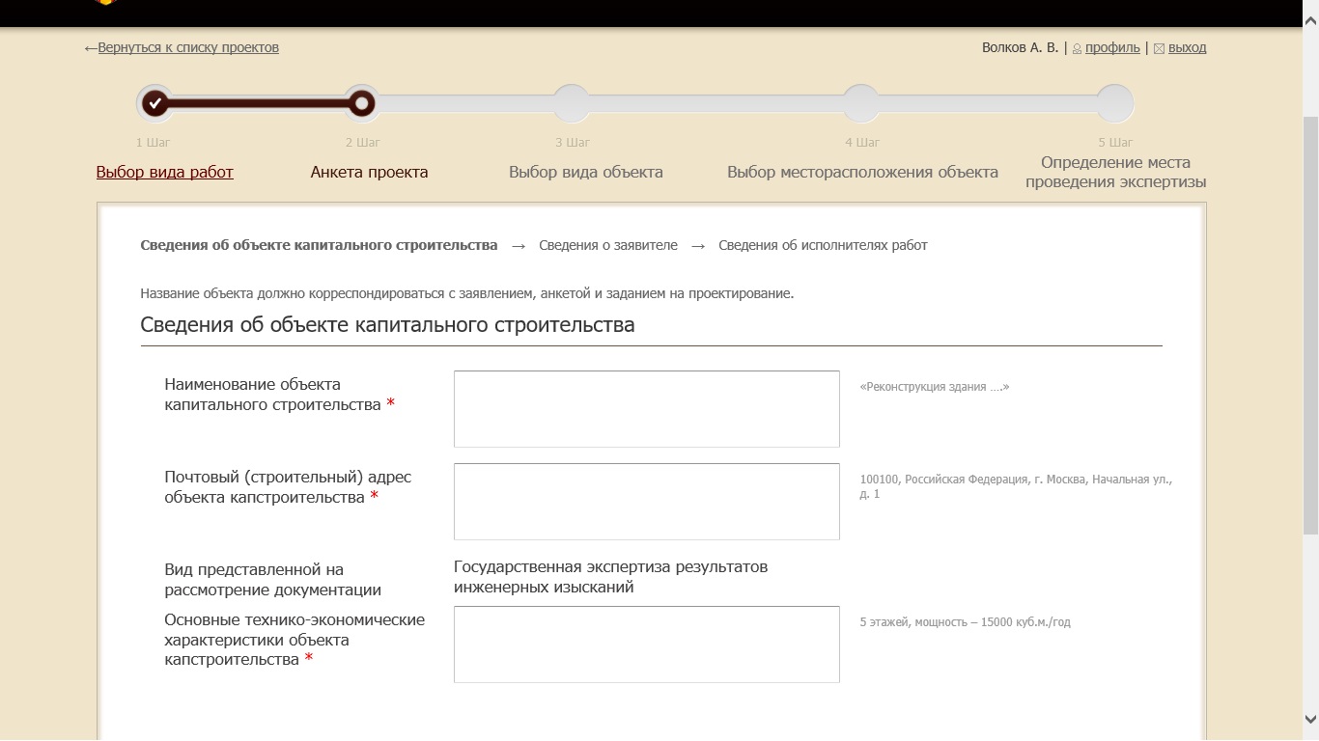
Task: Click hint text '«Реконструкция здания ….»'
Action: click(935, 387)
